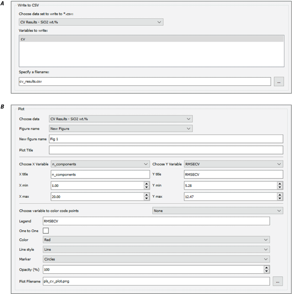The width and height of the screenshot is (292, 294).
Task: Open the Choose Y Variable dropdown
Action: pyautogui.click(x=233, y=164)
